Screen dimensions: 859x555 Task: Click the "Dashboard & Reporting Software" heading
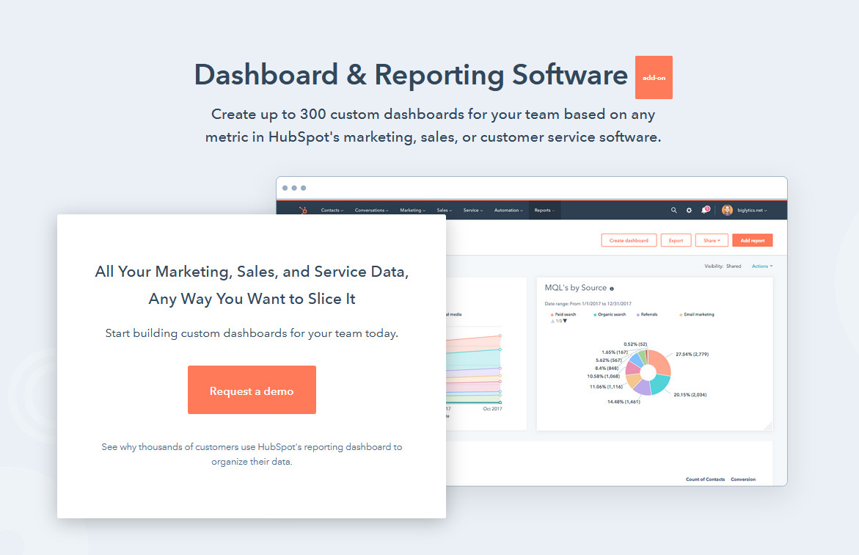(411, 75)
